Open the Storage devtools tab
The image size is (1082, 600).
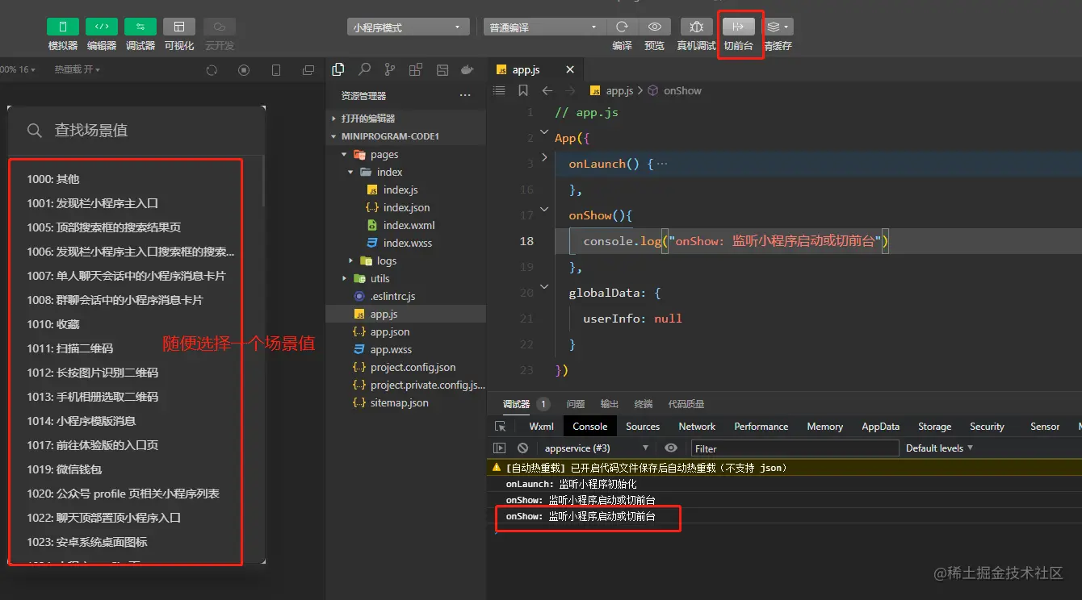pyautogui.click(x=934, y=427)
